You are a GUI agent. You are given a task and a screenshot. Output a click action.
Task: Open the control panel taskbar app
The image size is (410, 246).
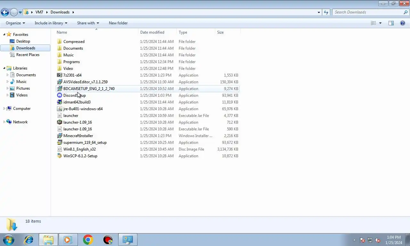(127, 240)
